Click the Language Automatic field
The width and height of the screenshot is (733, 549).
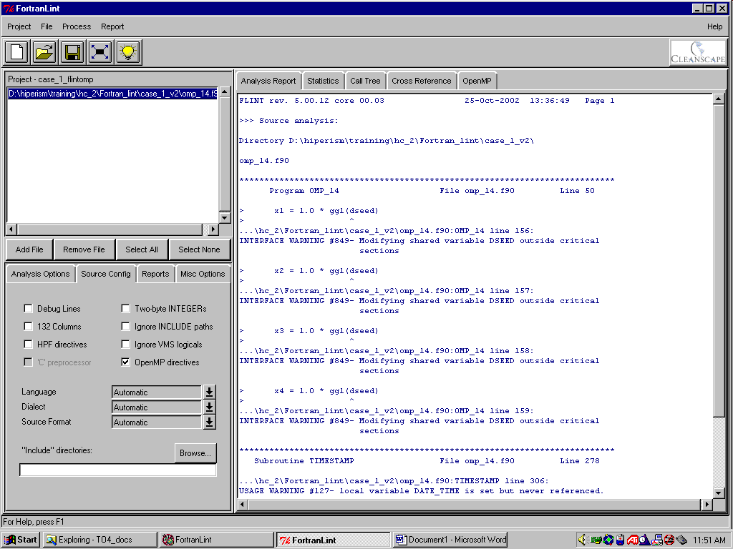click(x=157, y=392)
